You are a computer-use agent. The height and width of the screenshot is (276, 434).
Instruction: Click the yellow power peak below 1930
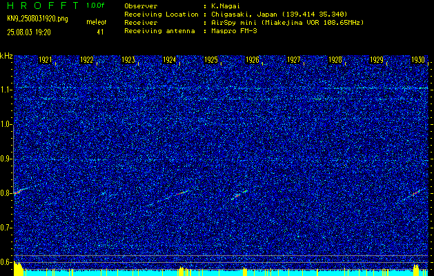tap(416, 270)
